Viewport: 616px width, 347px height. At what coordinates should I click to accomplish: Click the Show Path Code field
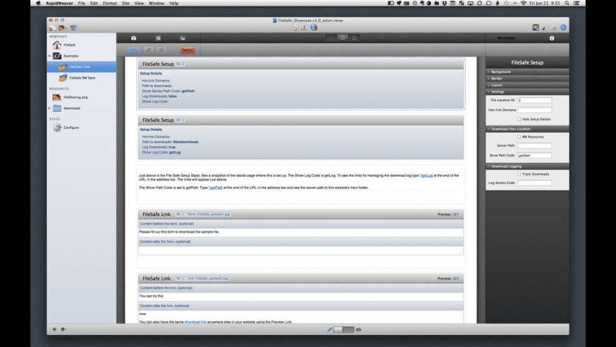tap(535, 156)
